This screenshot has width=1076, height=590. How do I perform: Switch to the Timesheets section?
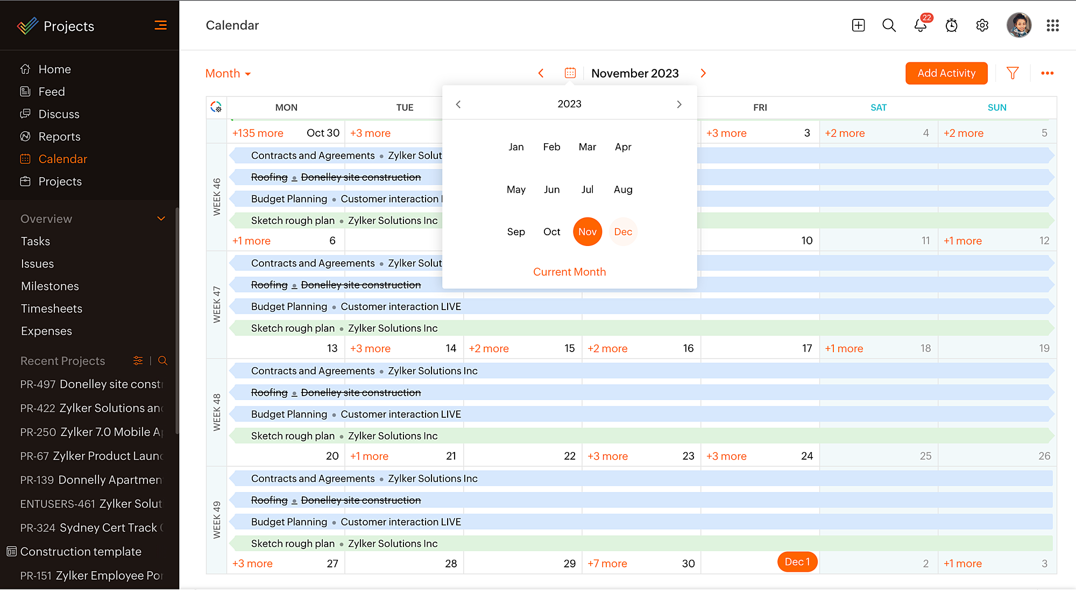click(x=51, y=308)
